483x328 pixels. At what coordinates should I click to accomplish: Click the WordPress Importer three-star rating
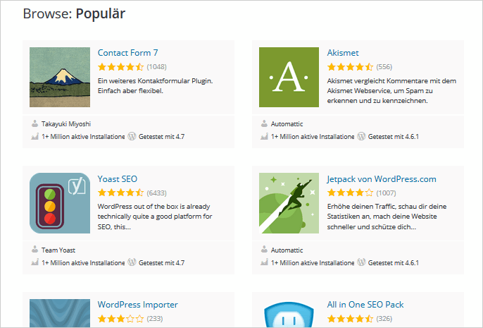[x=121, y=318]
